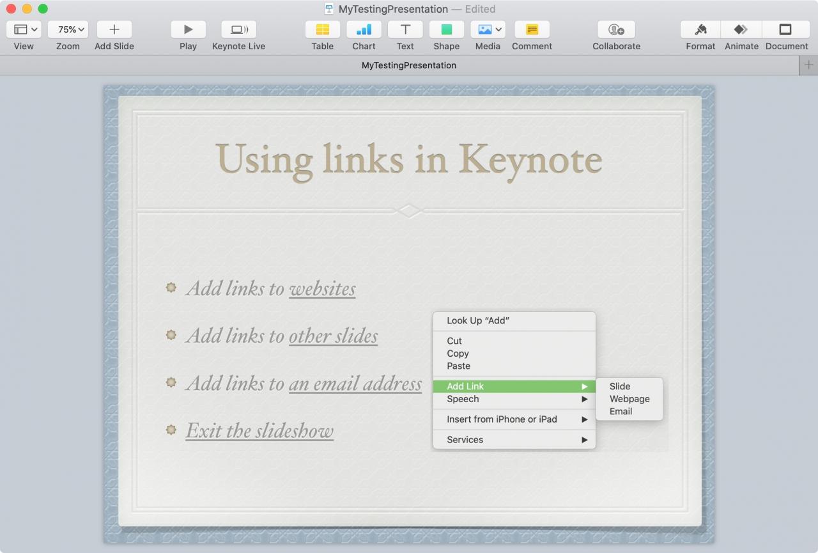Click the "websites" underlined link
This screenshot has height=553, width=818.
(322, 288)
